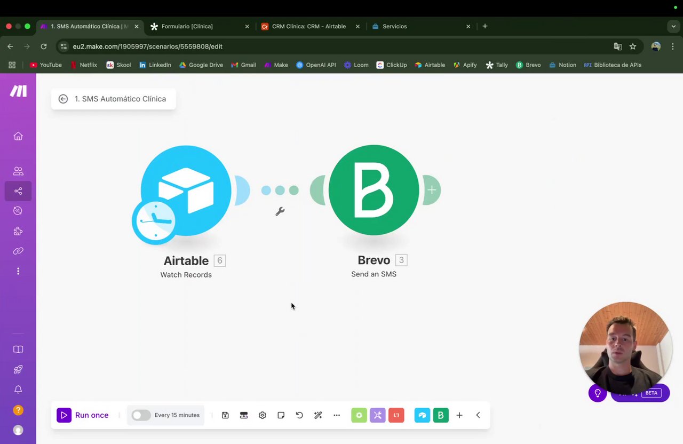Viewport: 683px width, 444px height.
Task: Open the Brevo bookmark
Action: tap(528, 65)
